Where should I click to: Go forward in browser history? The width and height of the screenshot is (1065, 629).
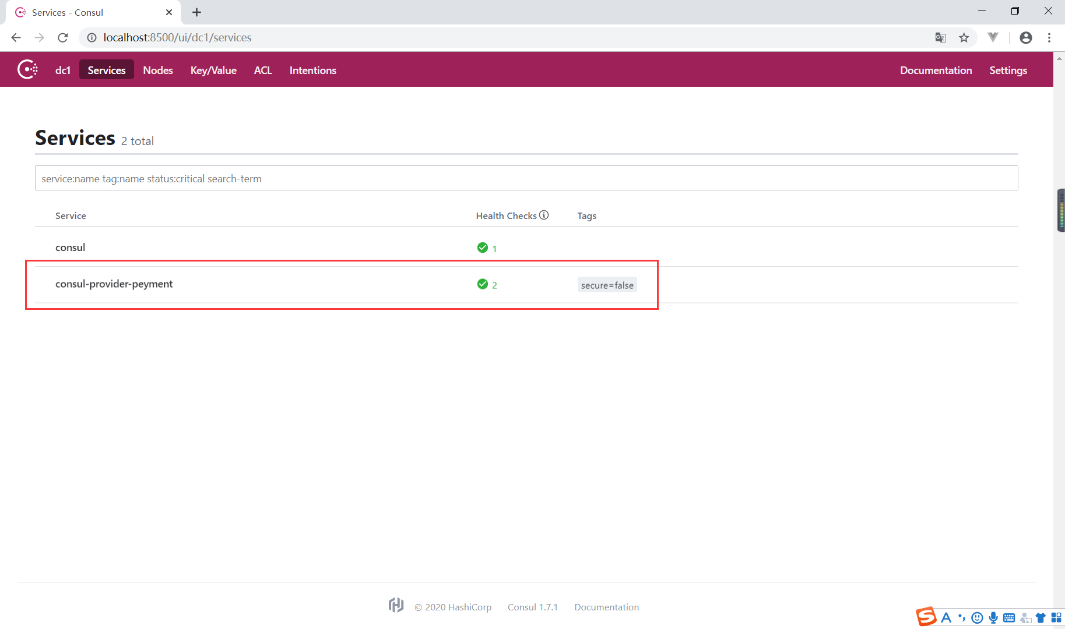[x=39, y=37]
